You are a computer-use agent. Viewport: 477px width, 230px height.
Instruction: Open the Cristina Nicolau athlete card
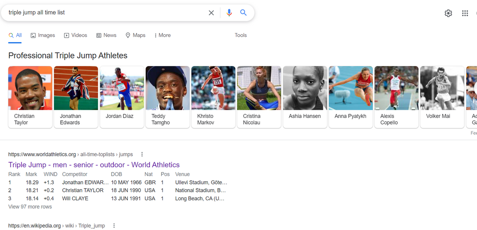tap(259, 97)
